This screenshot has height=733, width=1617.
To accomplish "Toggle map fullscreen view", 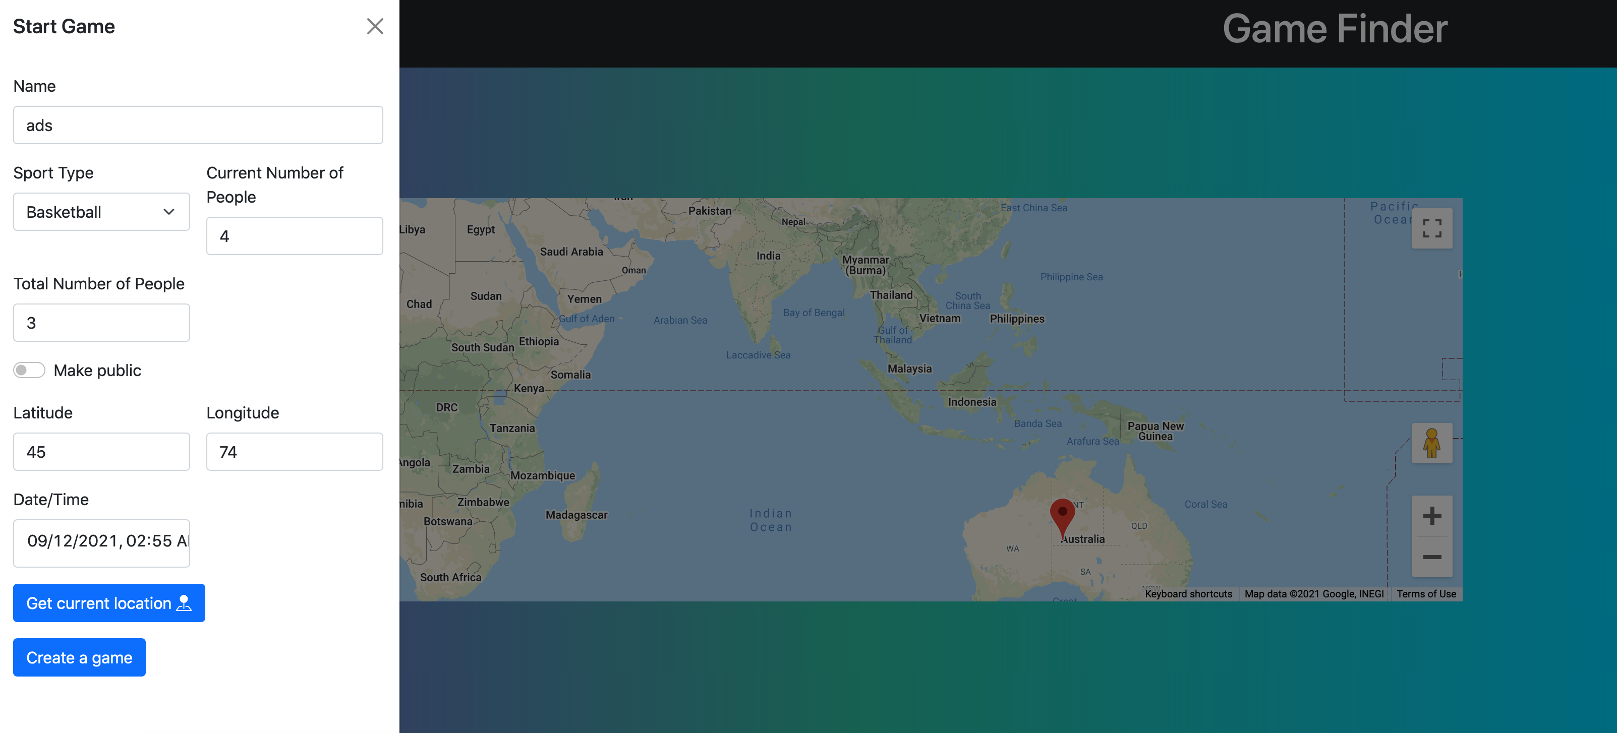I will [1431, 228].
